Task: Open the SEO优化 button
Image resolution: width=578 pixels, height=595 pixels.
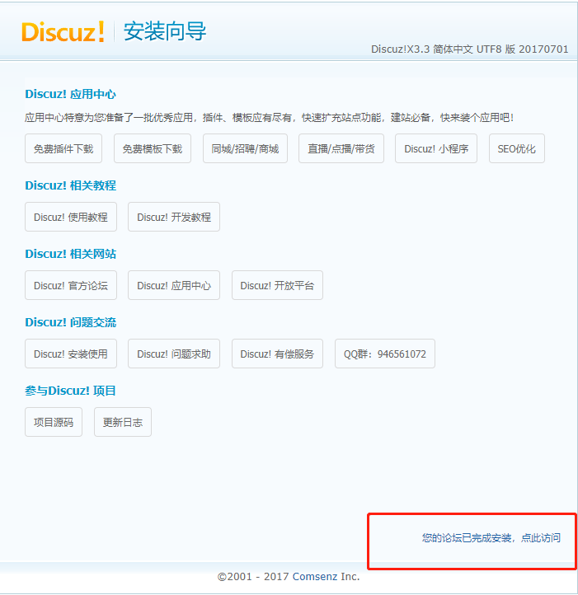Action: pyautogui.click(x=517, y=148)
